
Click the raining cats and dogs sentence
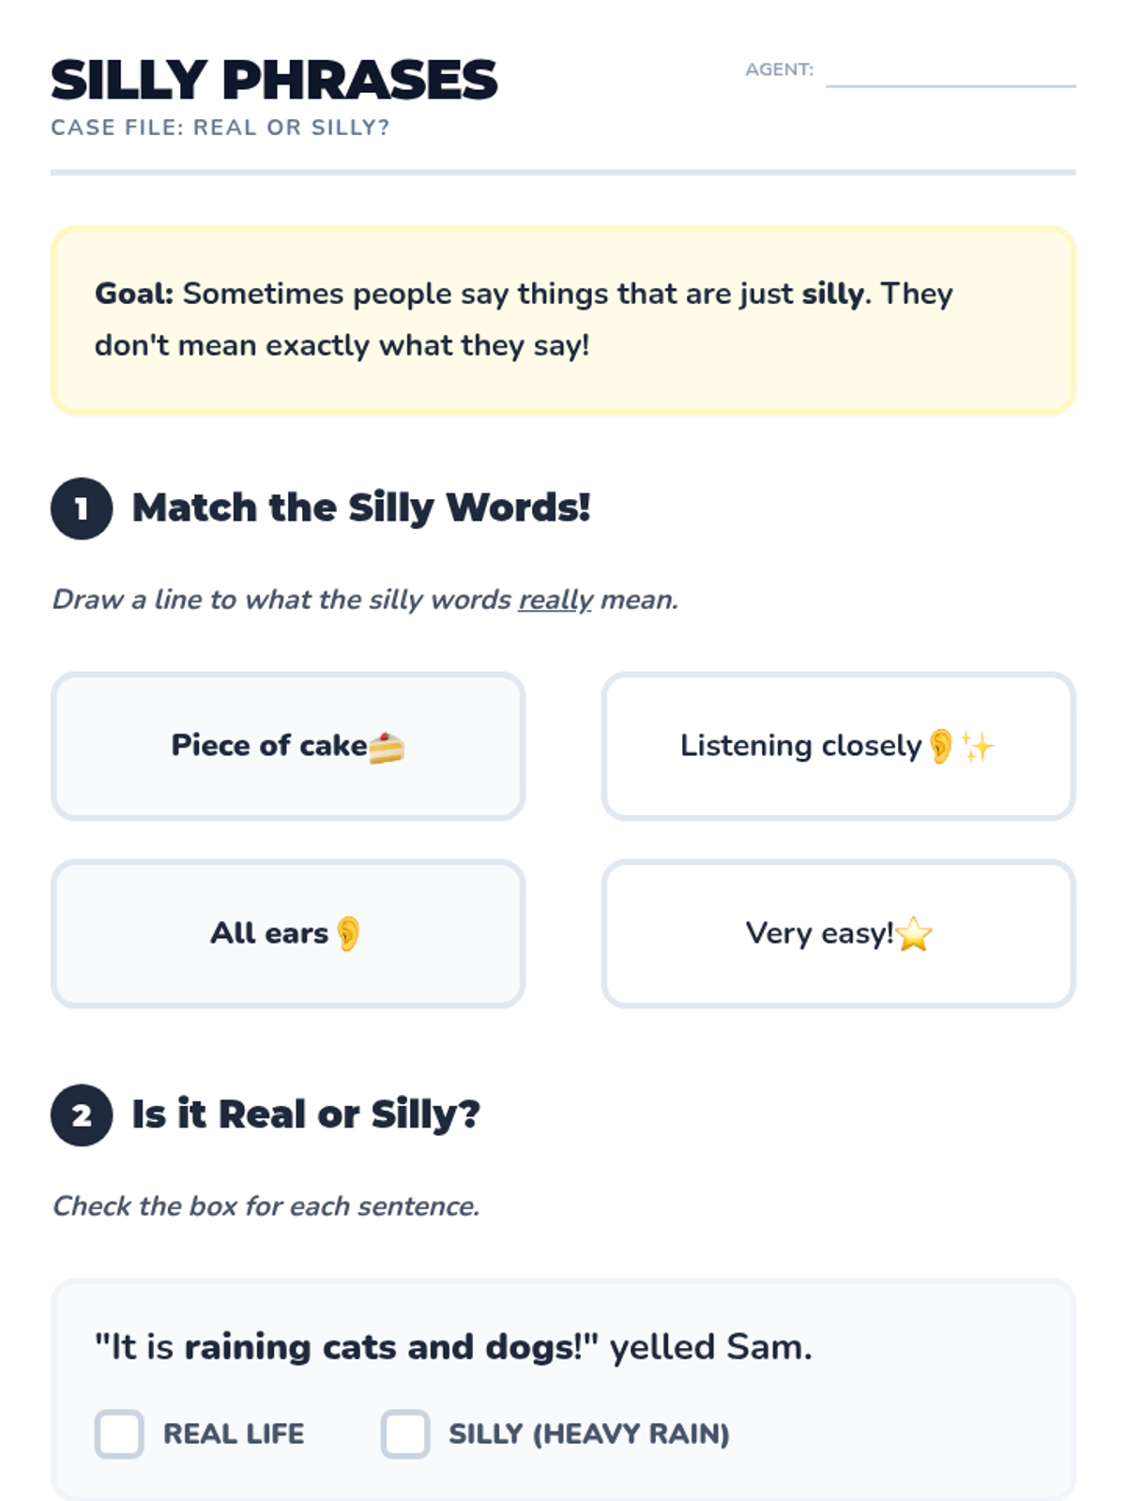click(453, 1347)
